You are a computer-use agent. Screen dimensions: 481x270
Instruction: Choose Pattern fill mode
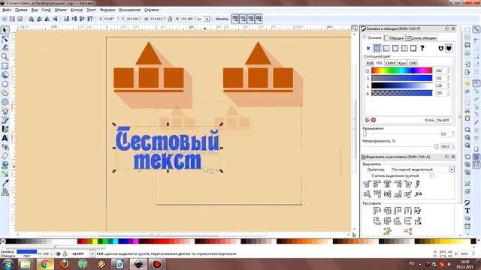click(404, 48)
